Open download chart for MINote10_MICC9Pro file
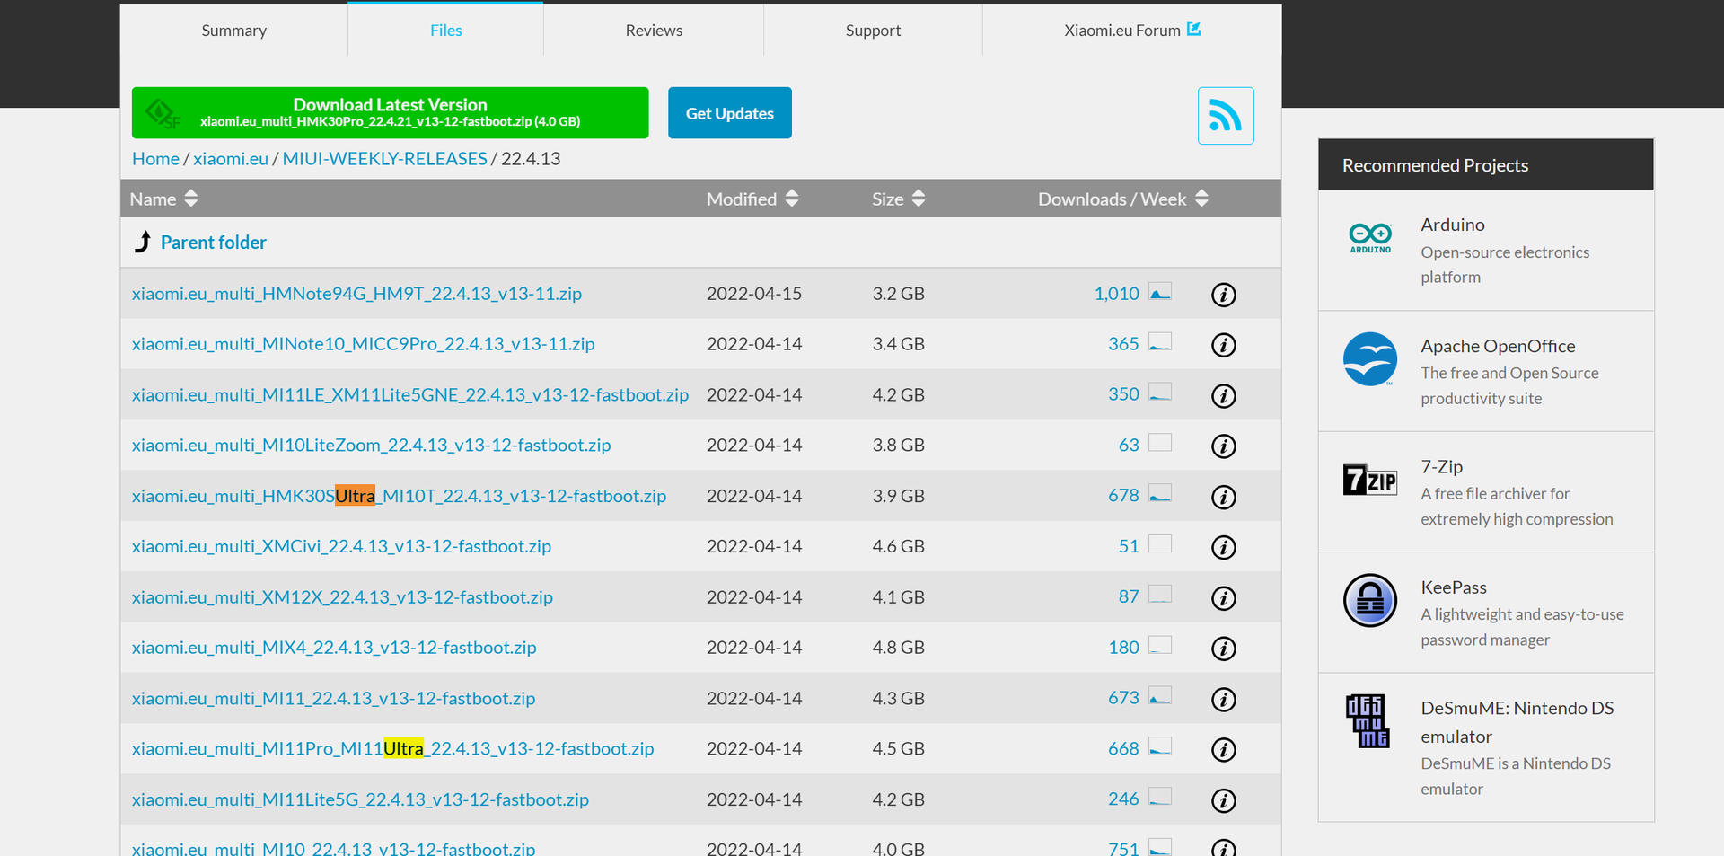Viewport: 1724px width, 856px height. tap(1160, 342)
